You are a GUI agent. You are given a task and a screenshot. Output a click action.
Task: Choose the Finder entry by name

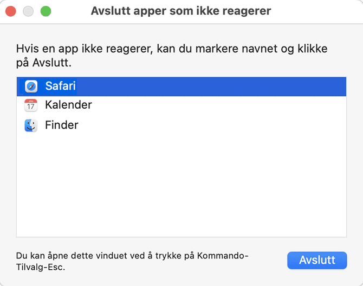(62, 125)
